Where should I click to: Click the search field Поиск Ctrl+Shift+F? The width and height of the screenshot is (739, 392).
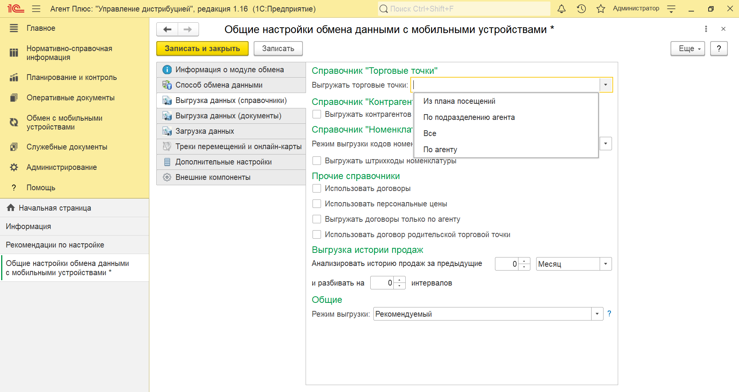point(464,9)
